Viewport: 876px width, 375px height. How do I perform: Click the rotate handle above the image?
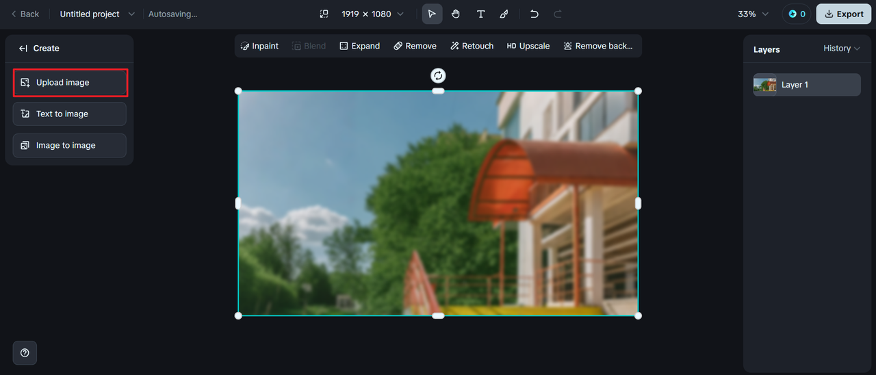click(x=438, y=75)
